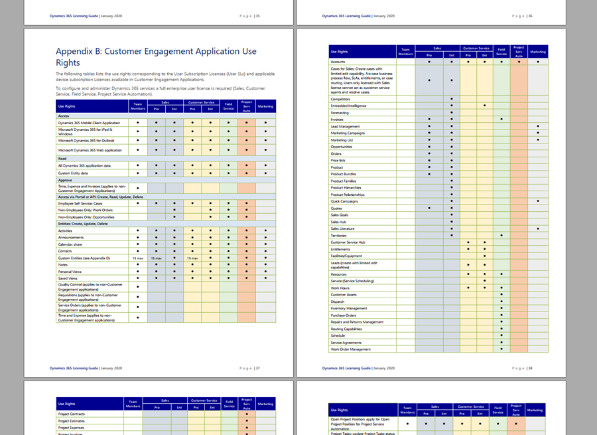The height and width of the screenshot is (435, 597).
Task: Select the "Custom Entities (see Appendix D)" row label
Action: (84, 258)
